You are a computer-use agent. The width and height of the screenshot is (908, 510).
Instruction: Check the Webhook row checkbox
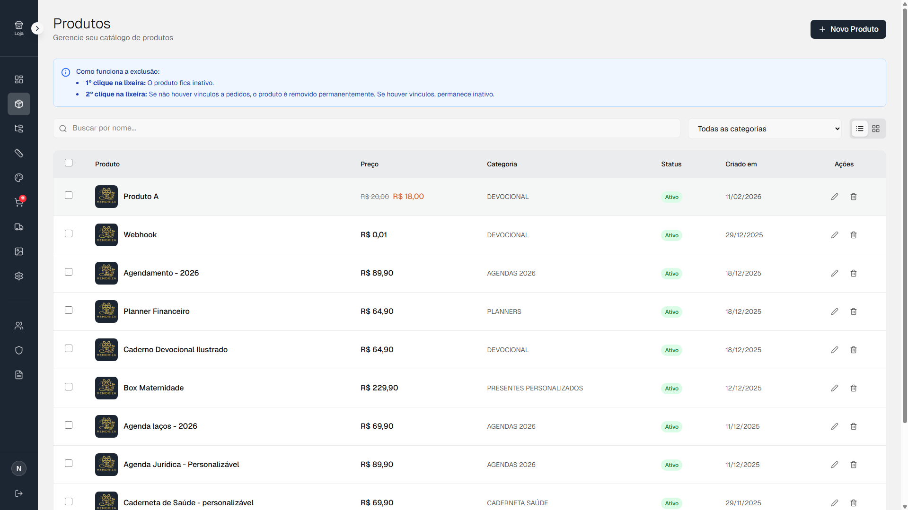point(69,233)
